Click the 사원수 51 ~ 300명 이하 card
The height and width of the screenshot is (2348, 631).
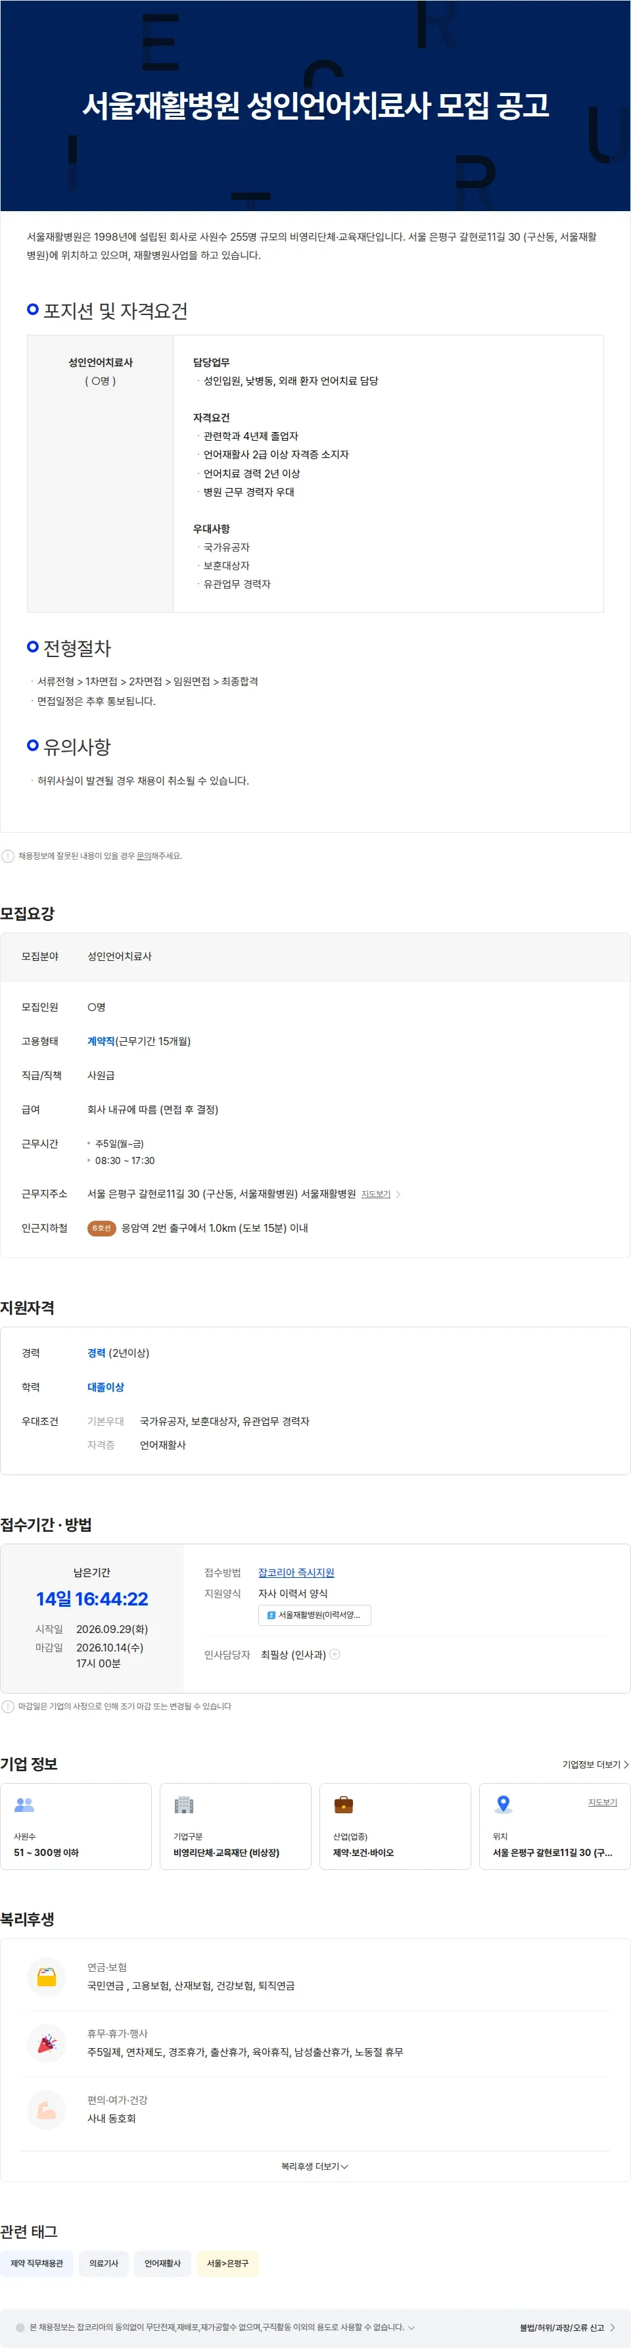76,1826
